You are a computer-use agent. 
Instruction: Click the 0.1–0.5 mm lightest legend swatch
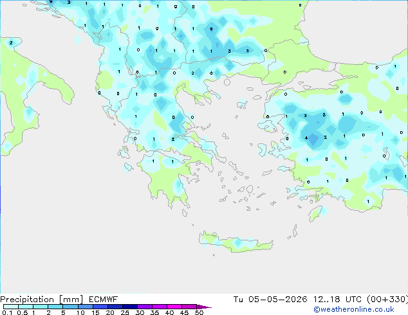[x=11, y=307]
